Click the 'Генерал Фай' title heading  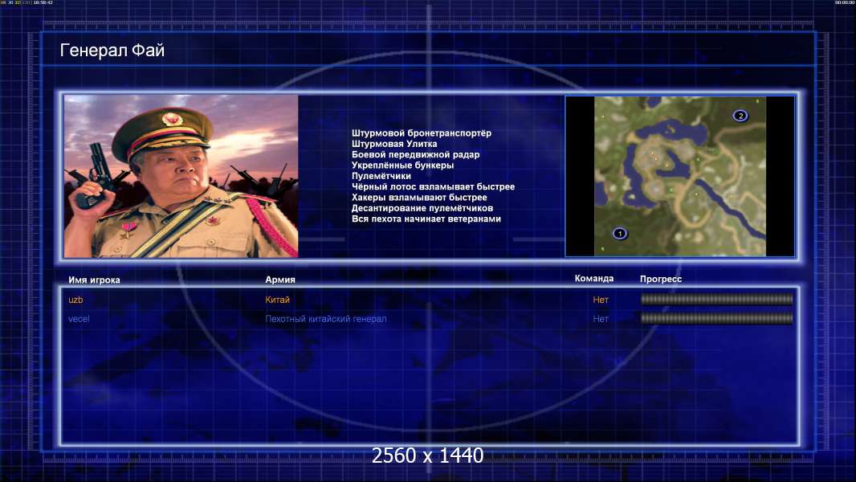click(112, 51)
